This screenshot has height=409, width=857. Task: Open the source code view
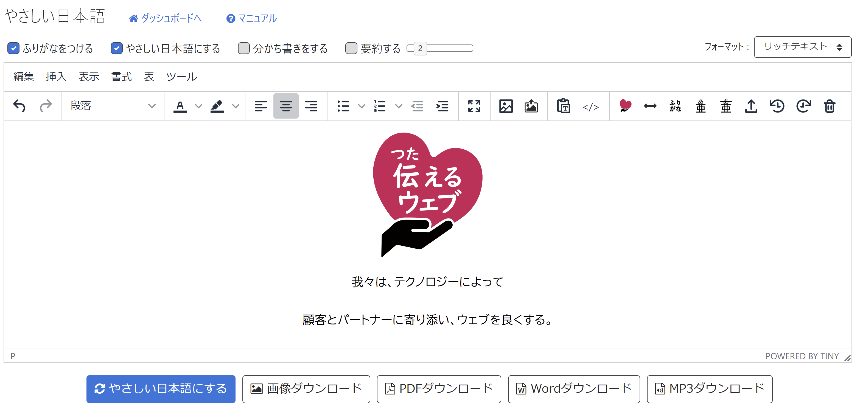pyautogui.click(x=590, y=107)
